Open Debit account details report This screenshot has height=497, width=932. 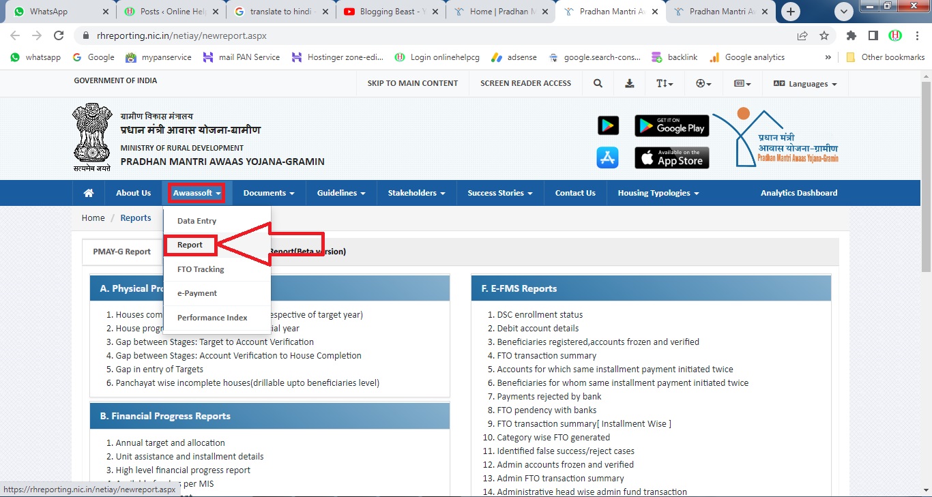point(538,329)
